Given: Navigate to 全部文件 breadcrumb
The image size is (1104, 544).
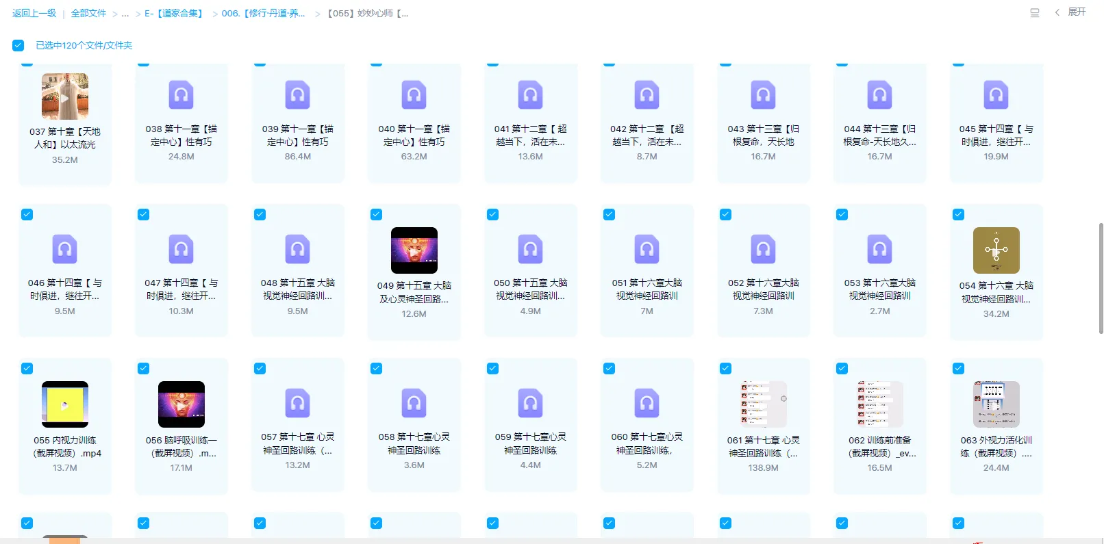Looking at the screenshot, I should (x=89, y=13).
